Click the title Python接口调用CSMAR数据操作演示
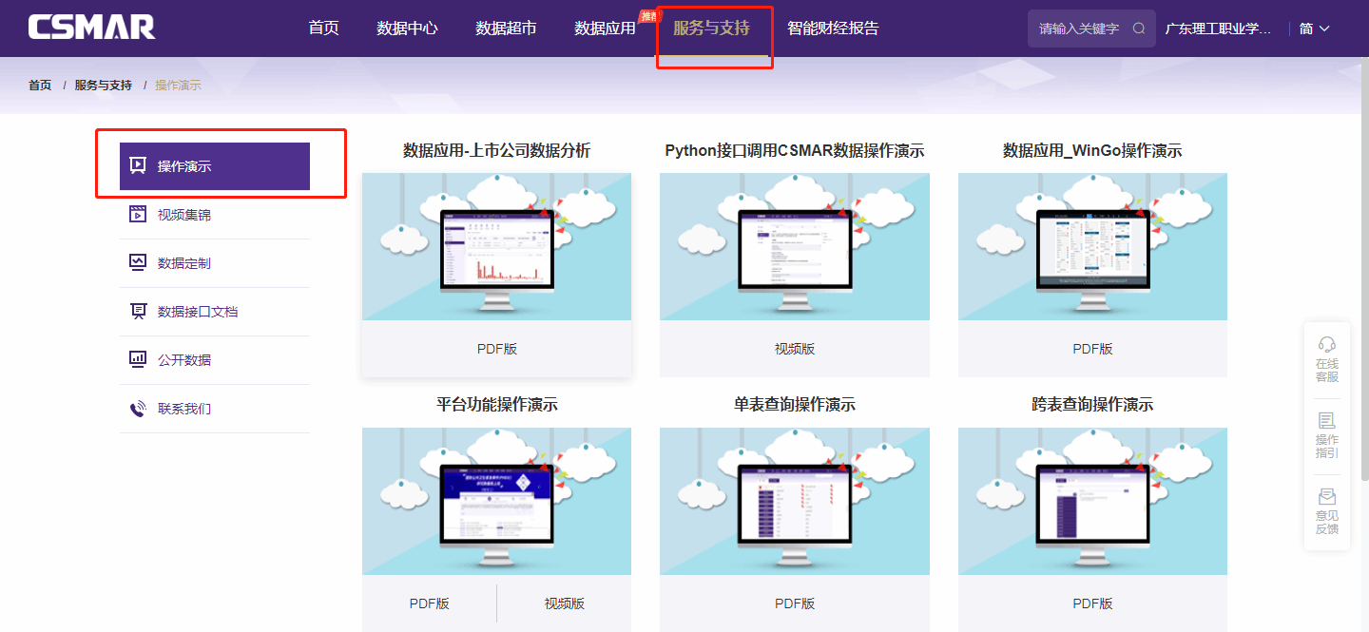This screenshot has height=632, width=1369. pyautogui.click(x=795, y=150)
